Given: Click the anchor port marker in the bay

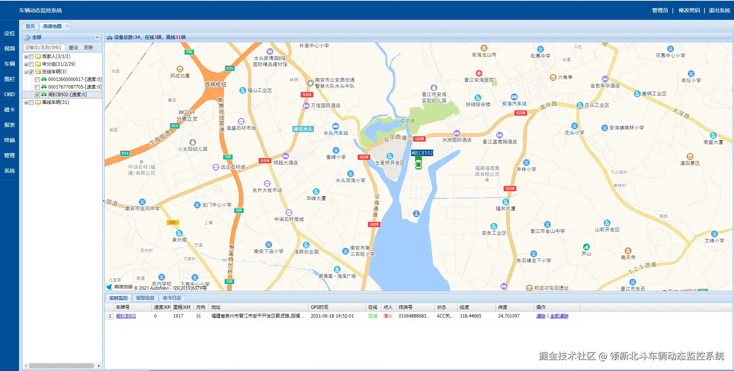Looking at the screenshot, I should click(x=416, y=214).
